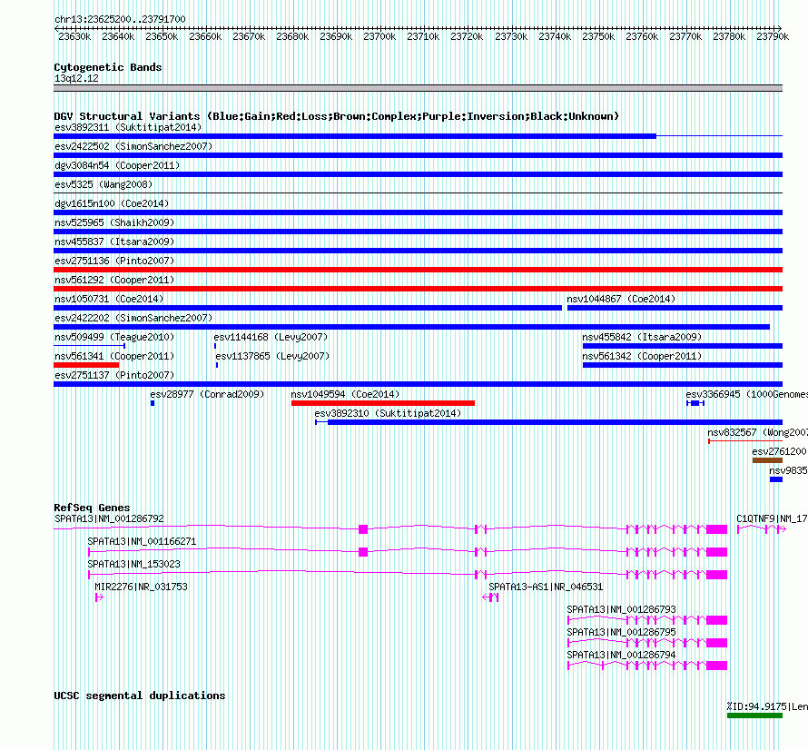Click the SPATA13-AS1|NR_046531 gene label
The height and width of the screenshot is (750, 808).
[x=546, y=587]
